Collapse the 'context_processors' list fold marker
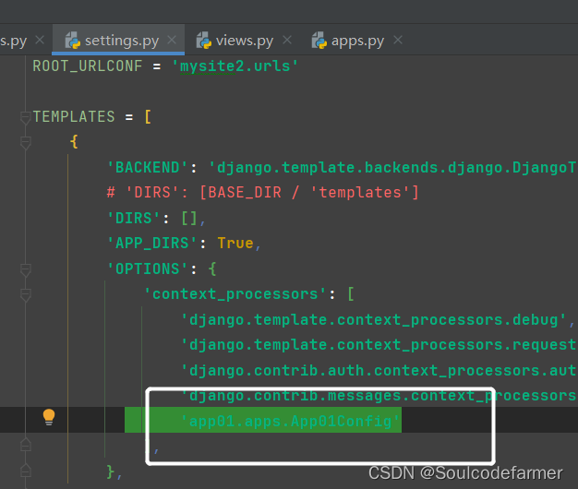 coord(25,295)
